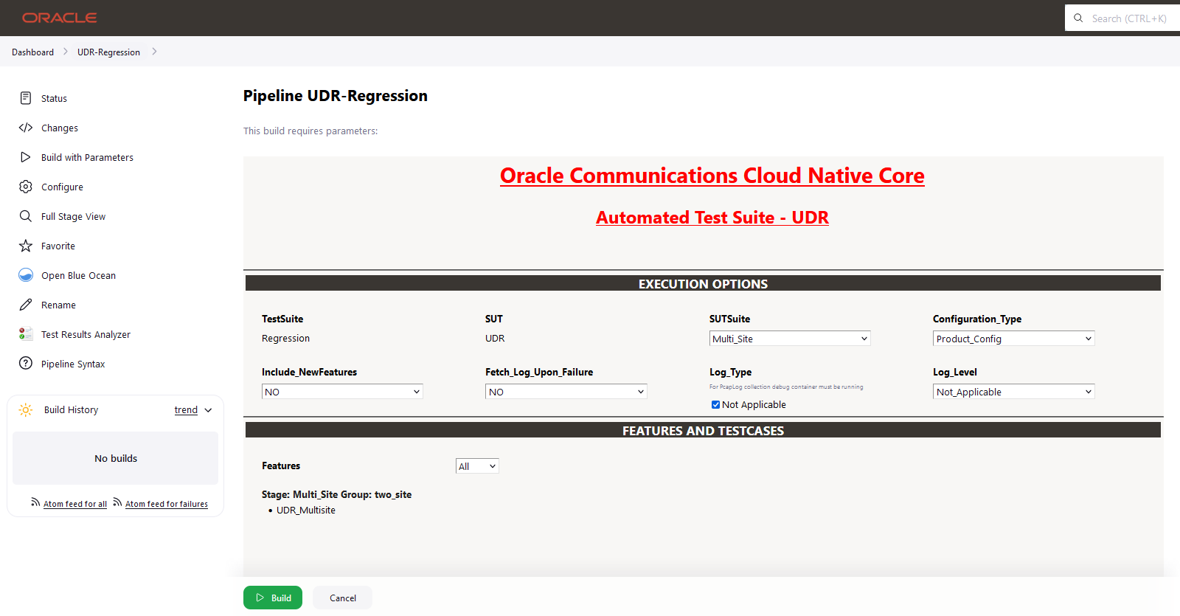Open the Log_Level Not_Applicable dropdown
The width and height of the screenshot is (1180, 616).
(x=1014, y=392)
